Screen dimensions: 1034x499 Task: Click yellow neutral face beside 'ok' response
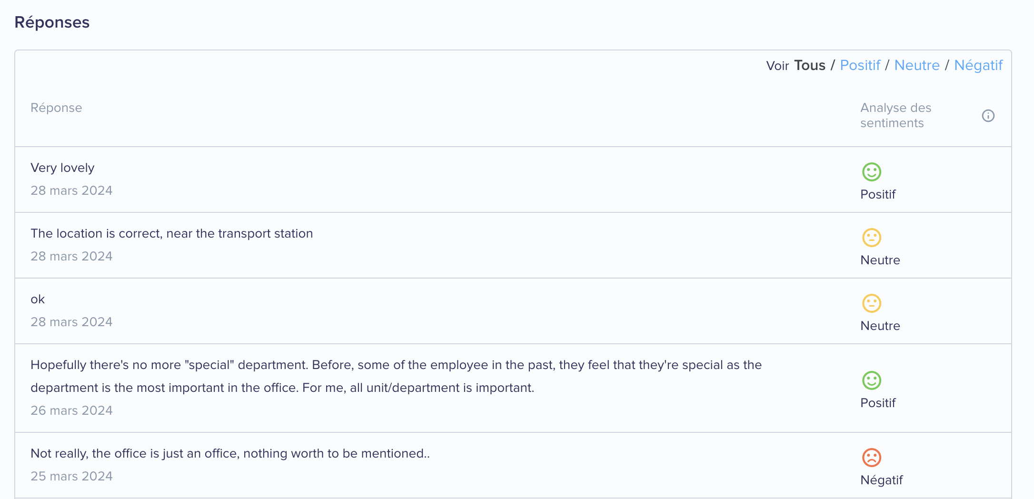[872, 303]
